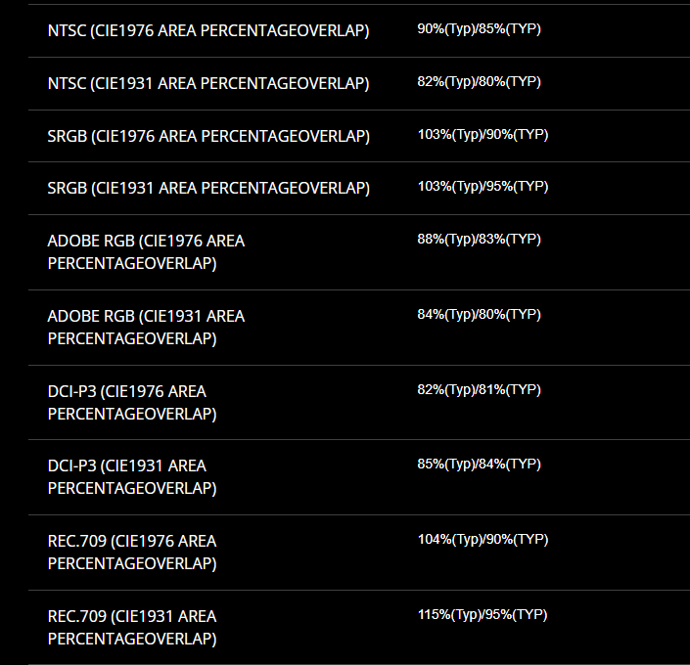The width and height of the screenshot is (690, 665).
Task: Click the 82%(Typ)/80%(TYP) value
Action: [479, 81]
